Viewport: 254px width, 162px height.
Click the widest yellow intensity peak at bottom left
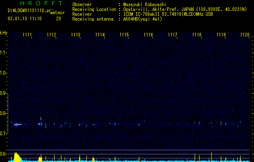[17, 157]
